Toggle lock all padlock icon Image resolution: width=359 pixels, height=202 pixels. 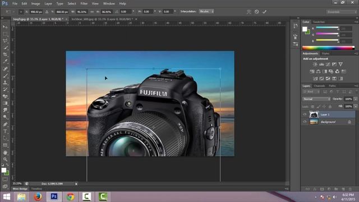(330, 107)
